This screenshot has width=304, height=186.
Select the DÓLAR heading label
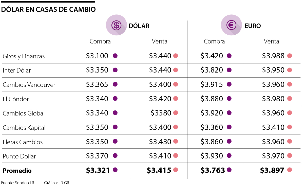click(x=139, y=26)
